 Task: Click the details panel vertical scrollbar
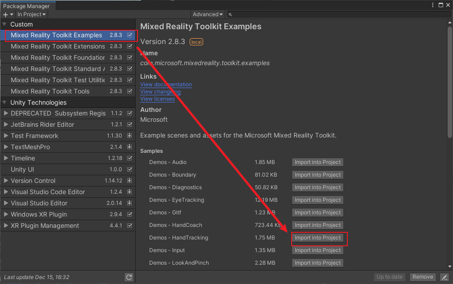(x=449, y=82)
